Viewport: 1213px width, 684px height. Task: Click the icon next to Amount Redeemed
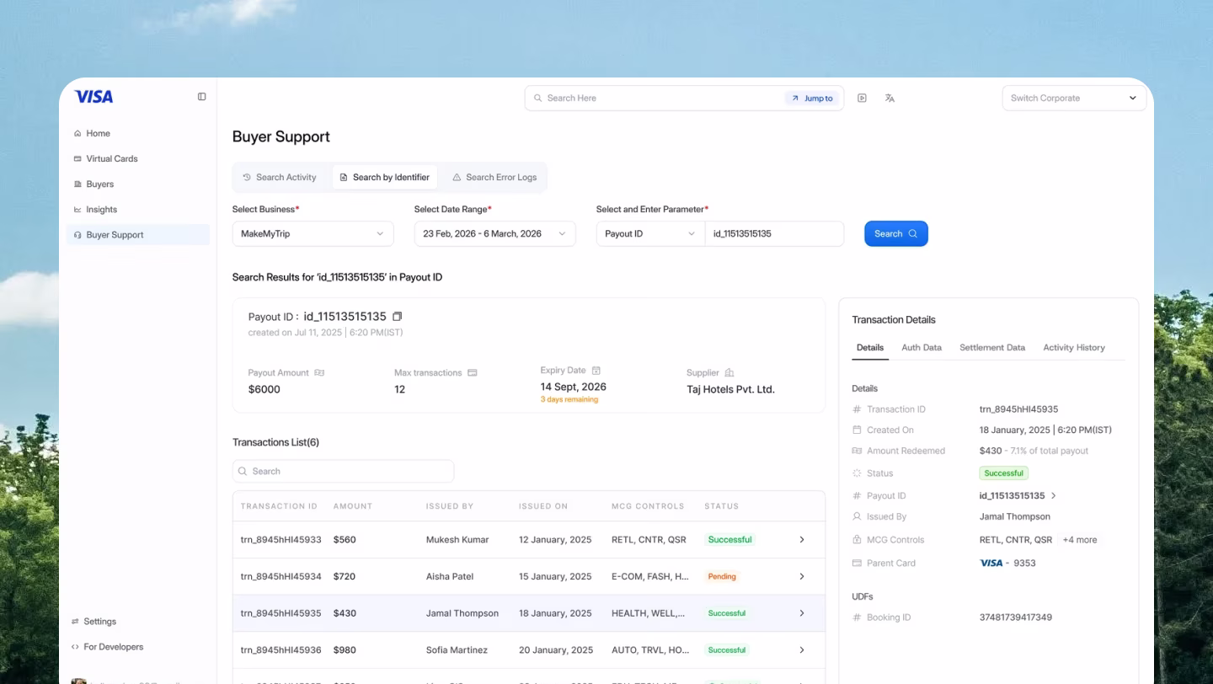(x=857, y=451)
